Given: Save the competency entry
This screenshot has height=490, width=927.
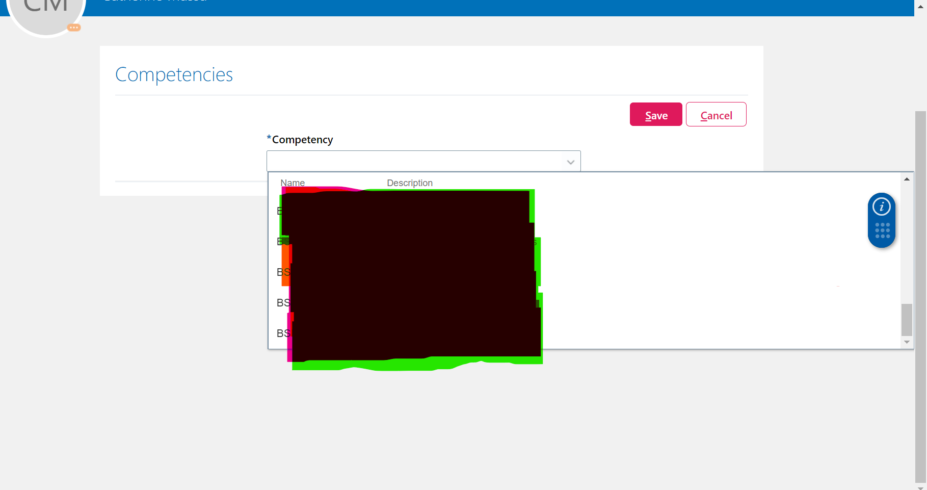Looking at the screenshot, I should click(x=655, y=114).
